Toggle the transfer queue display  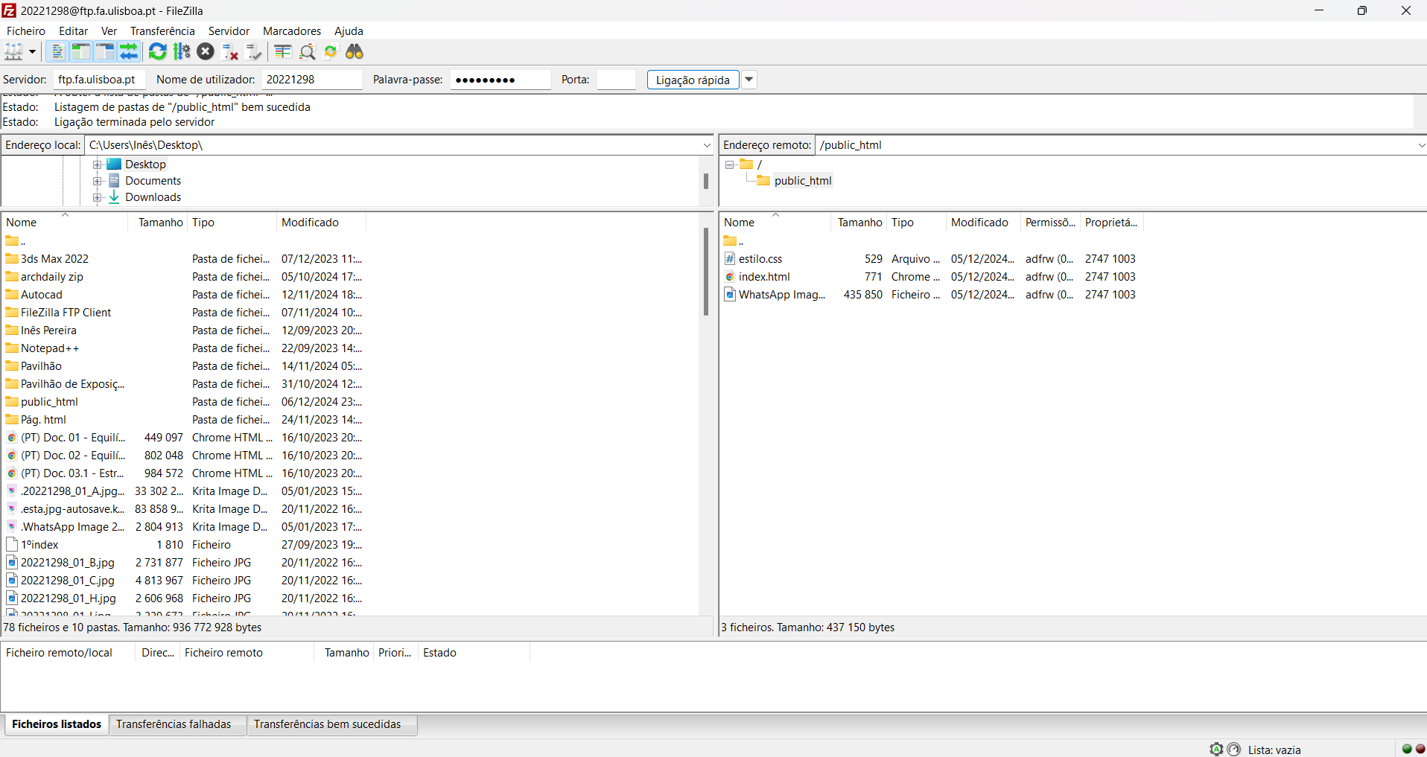click(x=129, y=51)
